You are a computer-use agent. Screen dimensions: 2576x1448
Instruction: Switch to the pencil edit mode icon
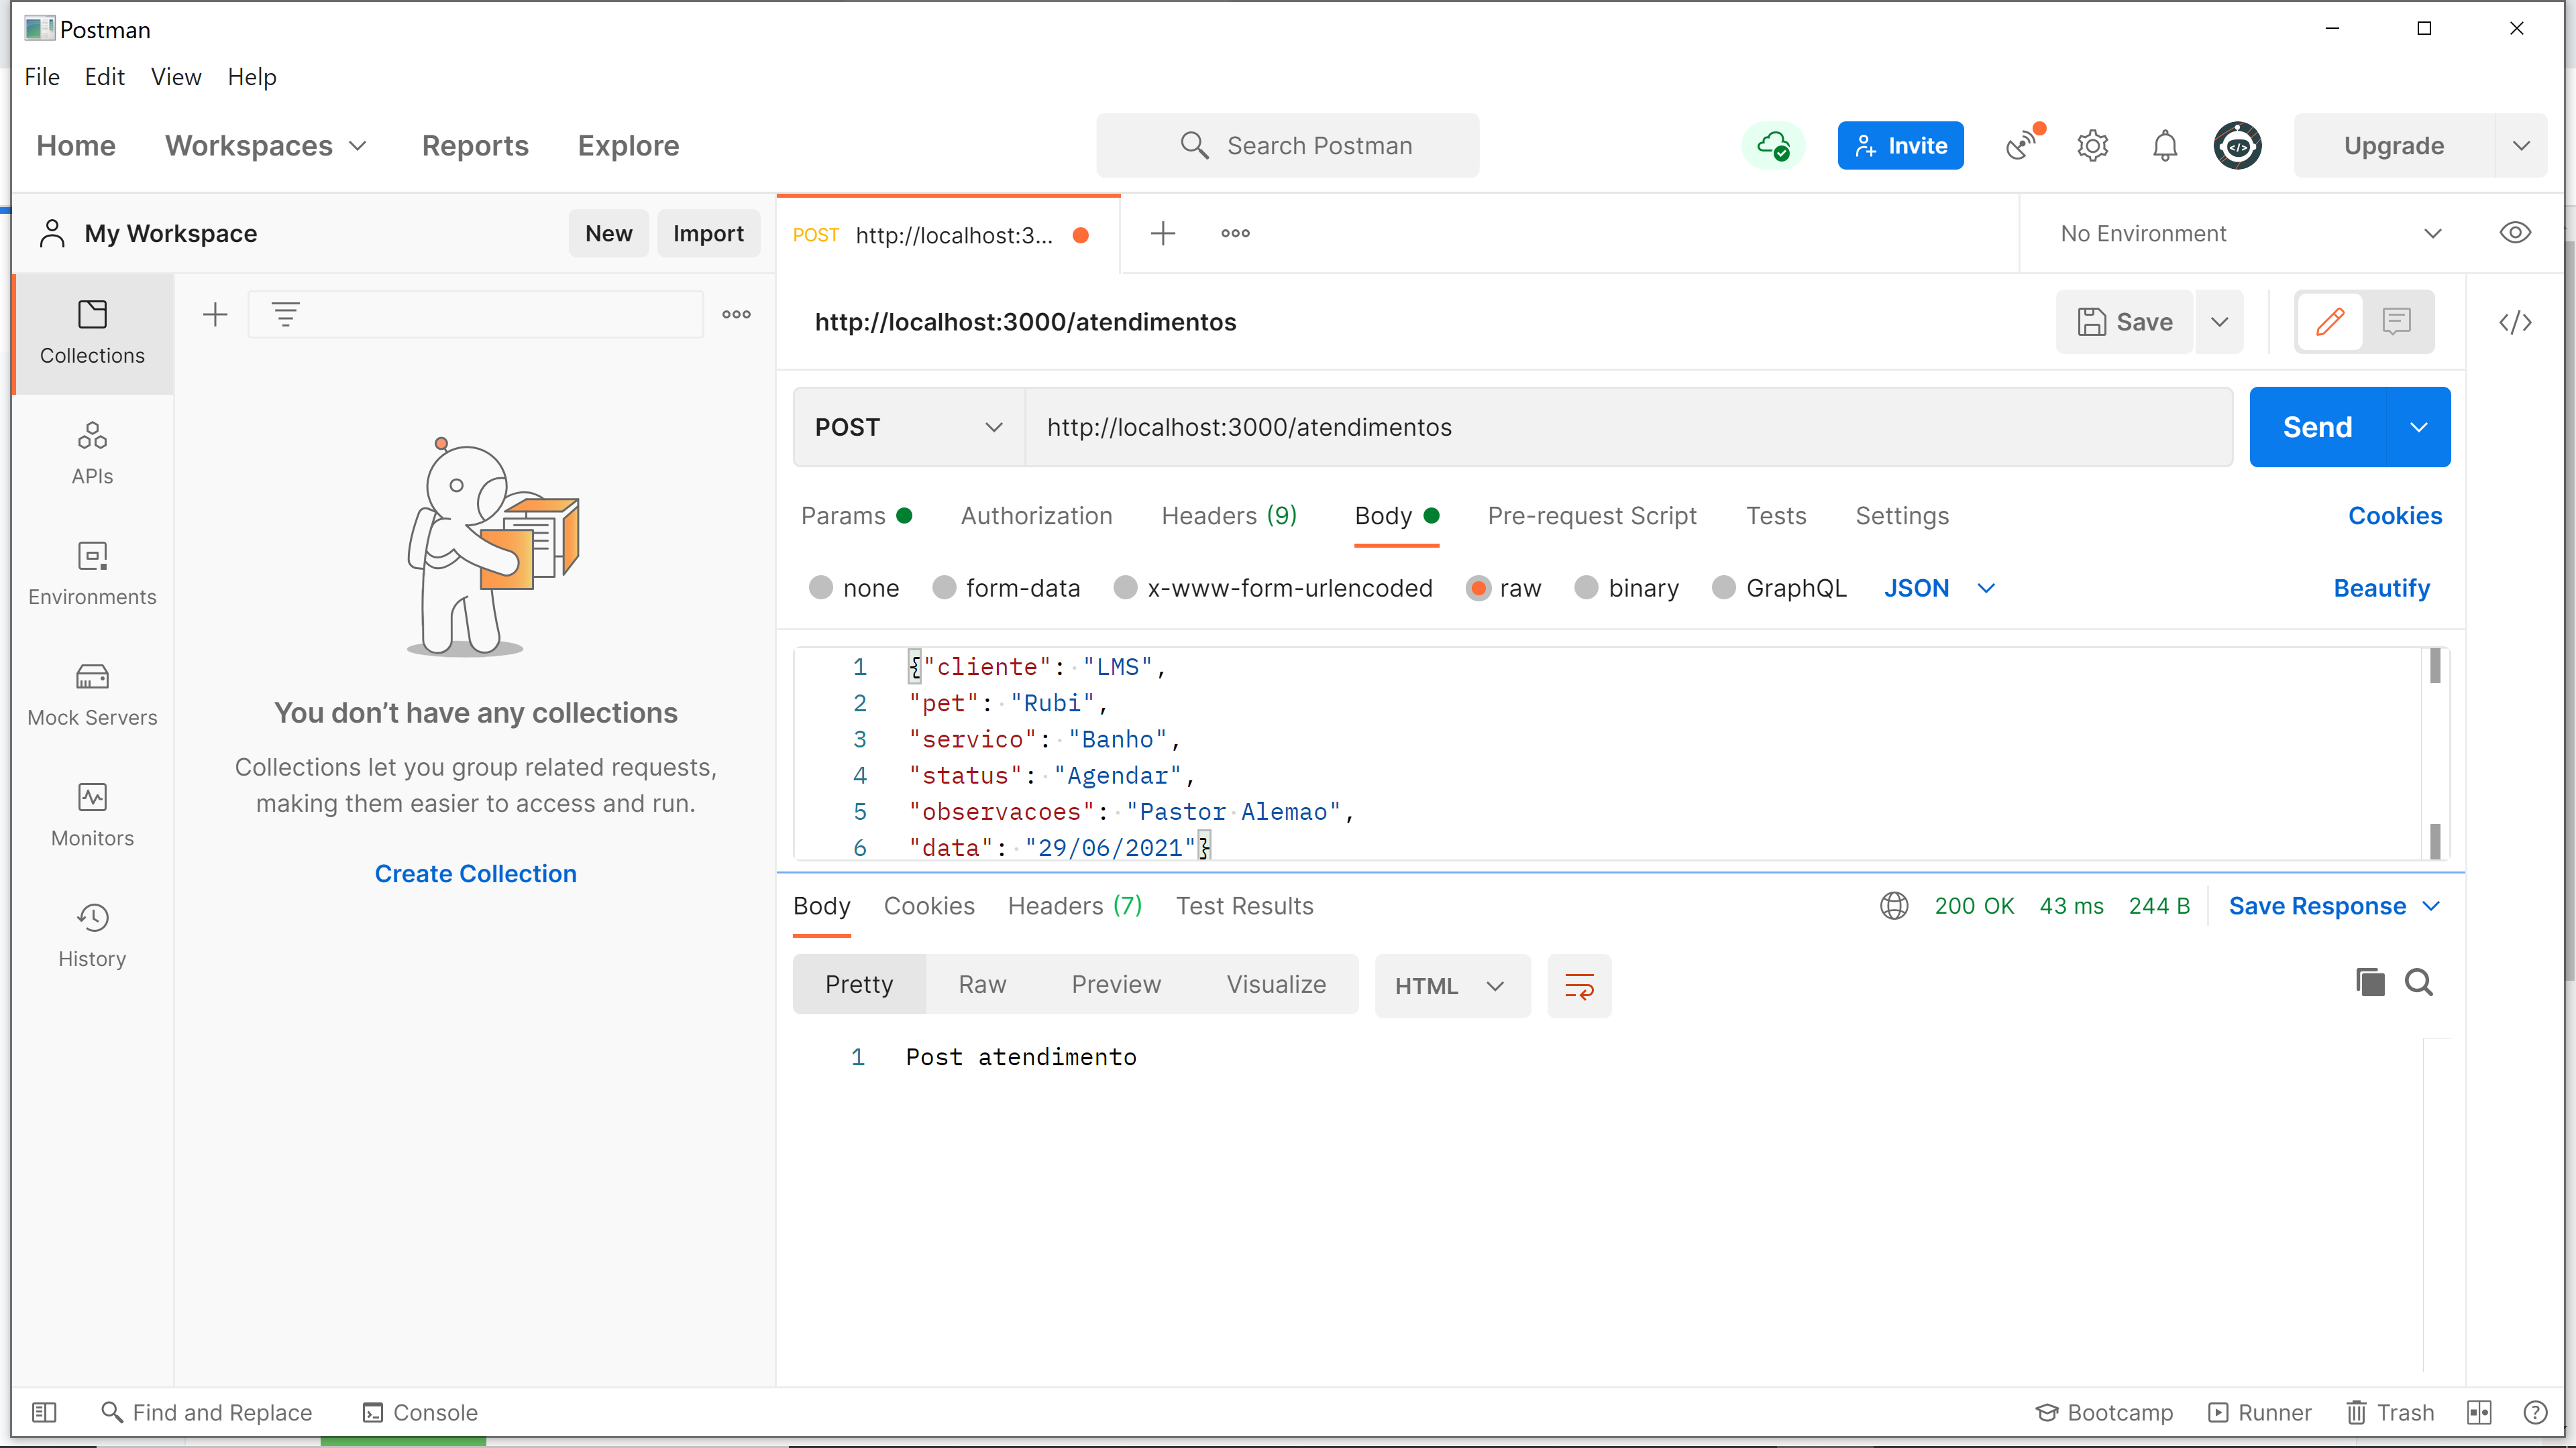(x=2330, y=322)
